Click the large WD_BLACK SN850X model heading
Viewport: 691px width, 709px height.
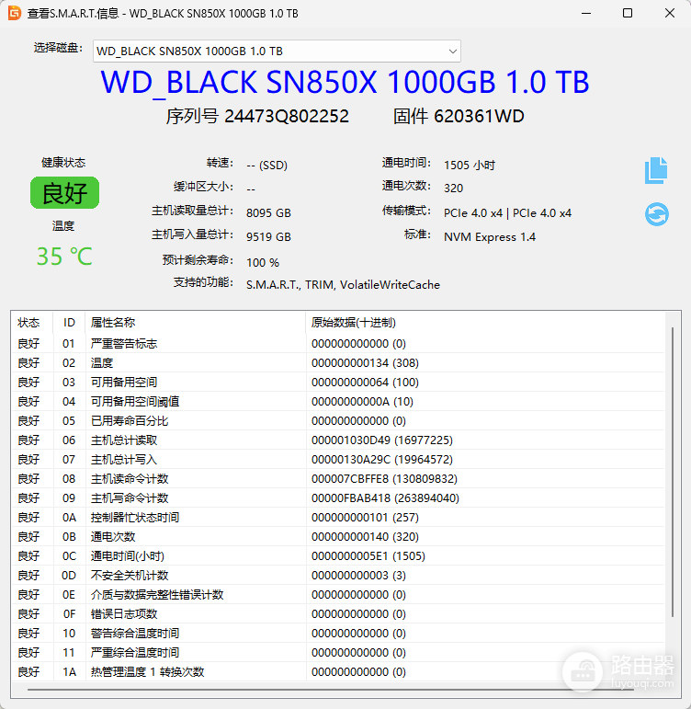pyautogui.click(x=345, y=82)
